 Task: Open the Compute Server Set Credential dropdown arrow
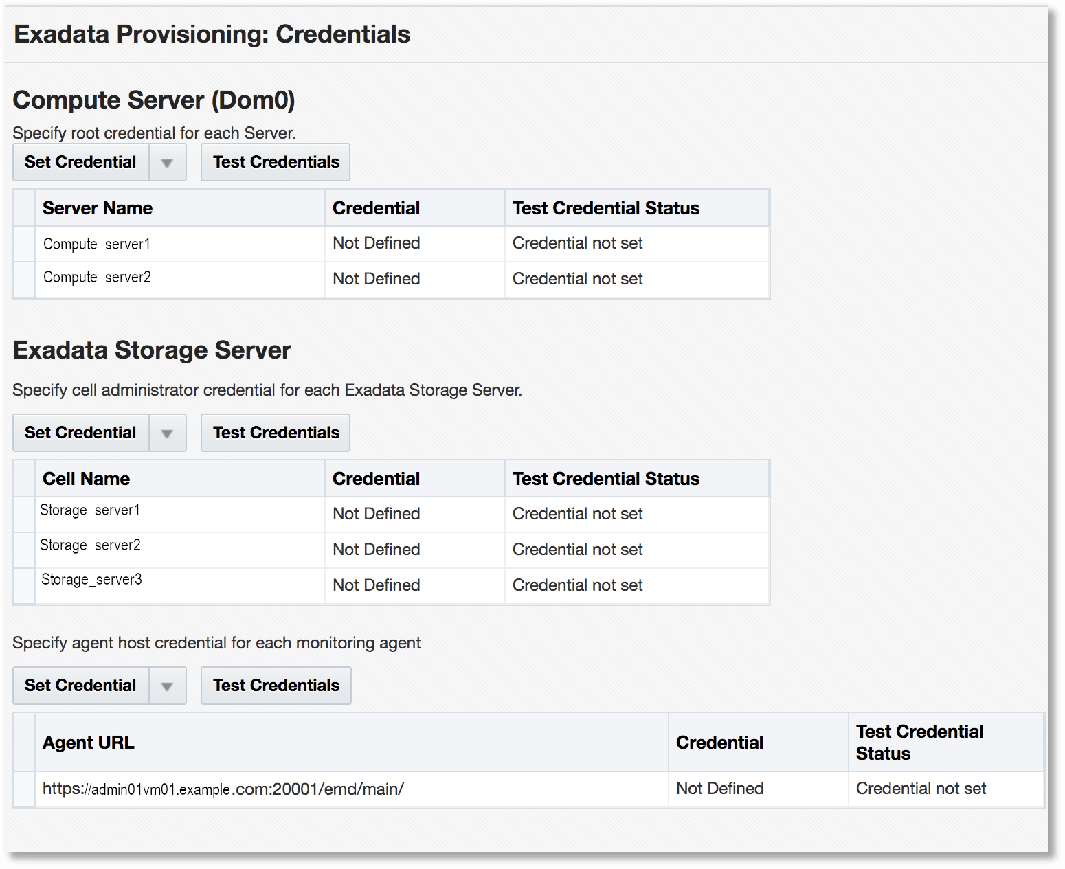pyautogui.click(x=168, y=162)
